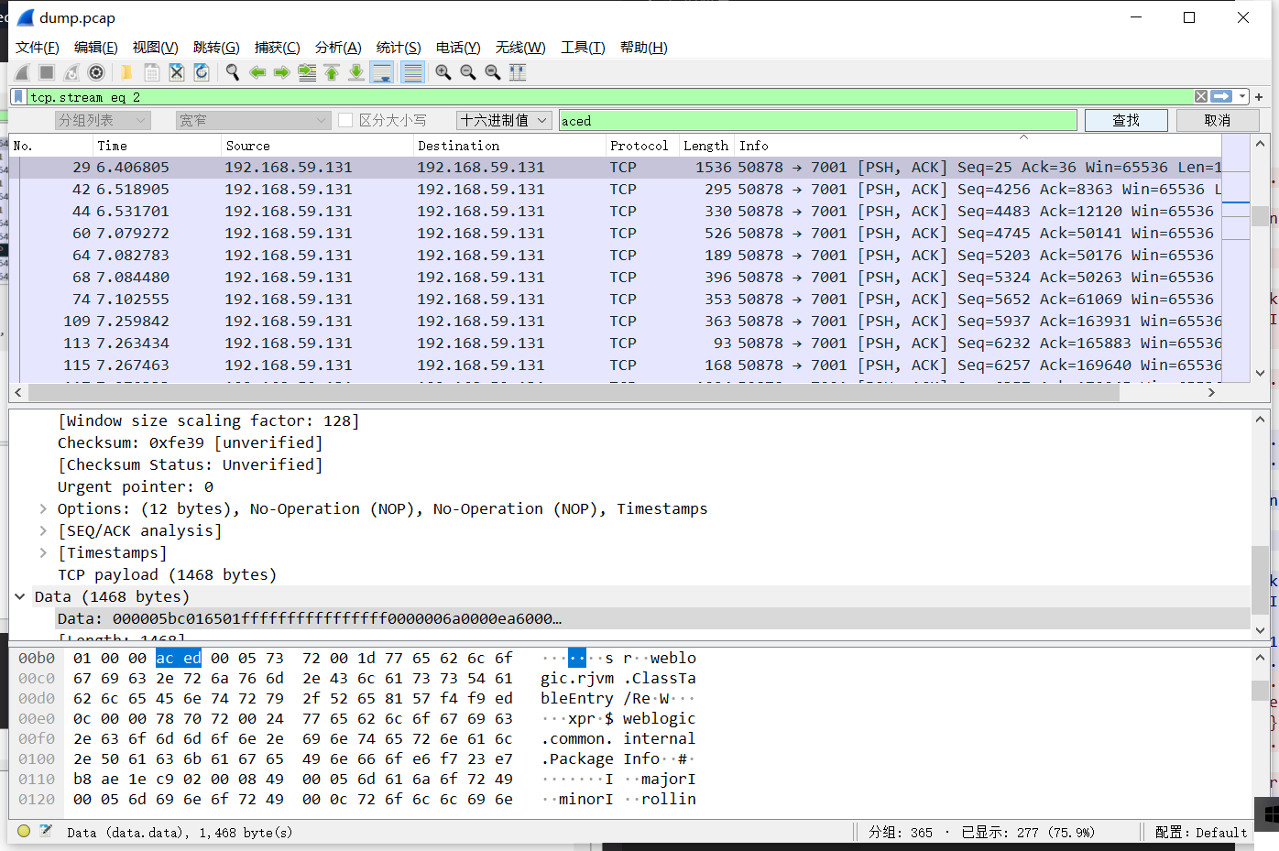Expand the Options row in packet details
This screenshot has width=1279, height=851.
pyautogui.click(x=42, y=508)
